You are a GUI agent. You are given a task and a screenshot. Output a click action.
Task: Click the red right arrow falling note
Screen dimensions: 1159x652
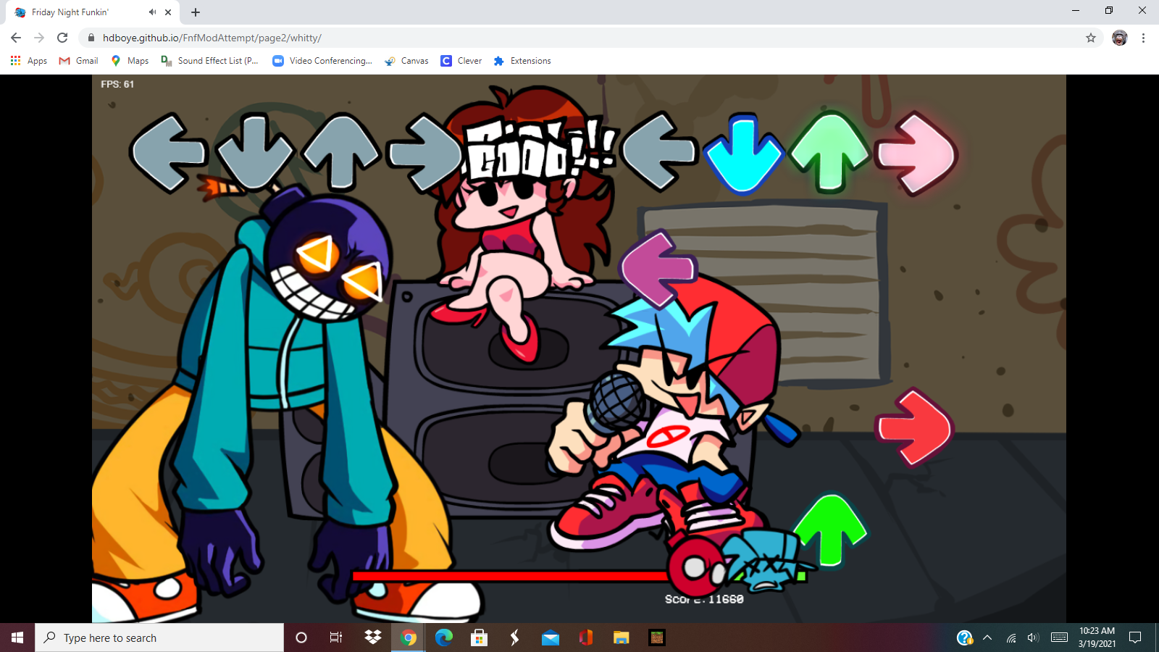pyautogui.click(x=913, y=427)
